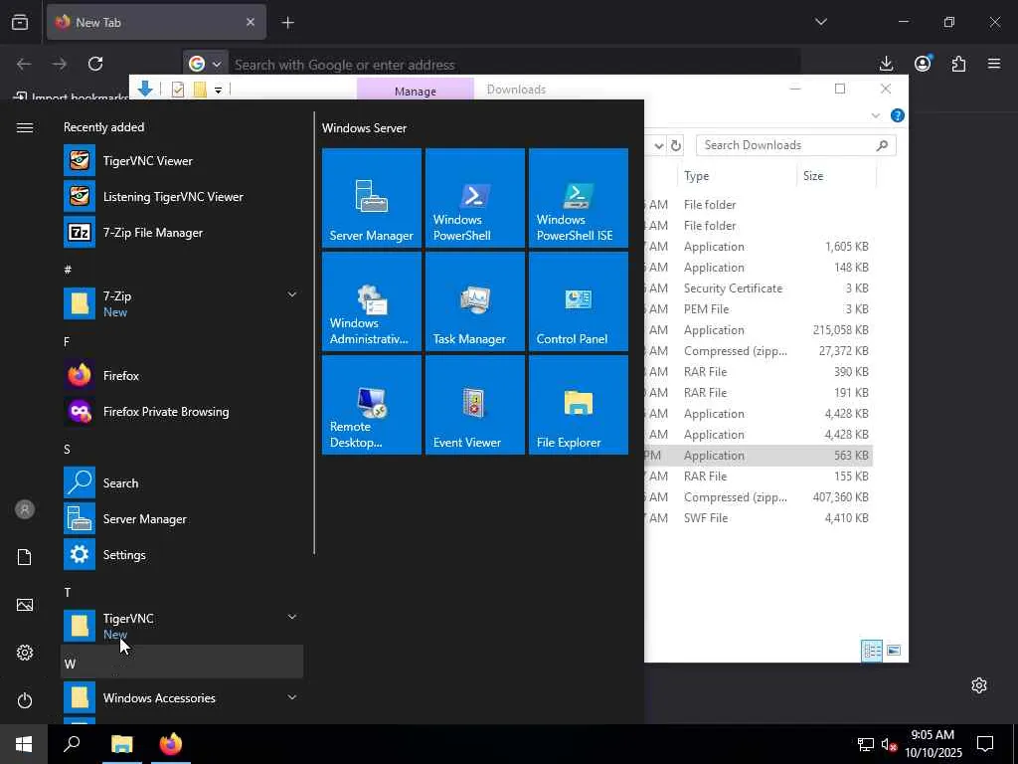Click the Explorer properties quick access icon
This screenshot has height=764, width=1018.
178,91
